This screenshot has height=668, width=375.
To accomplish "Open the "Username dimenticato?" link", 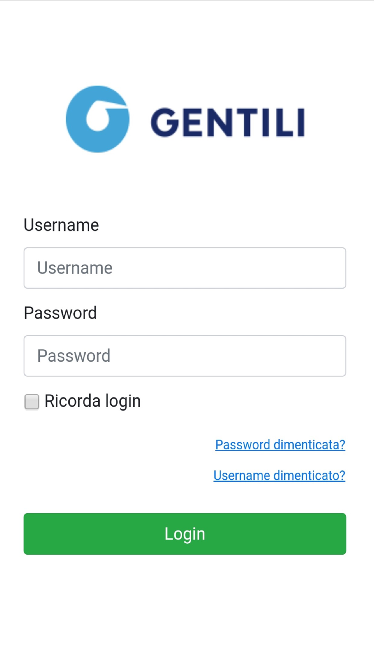I will point(279,476).
